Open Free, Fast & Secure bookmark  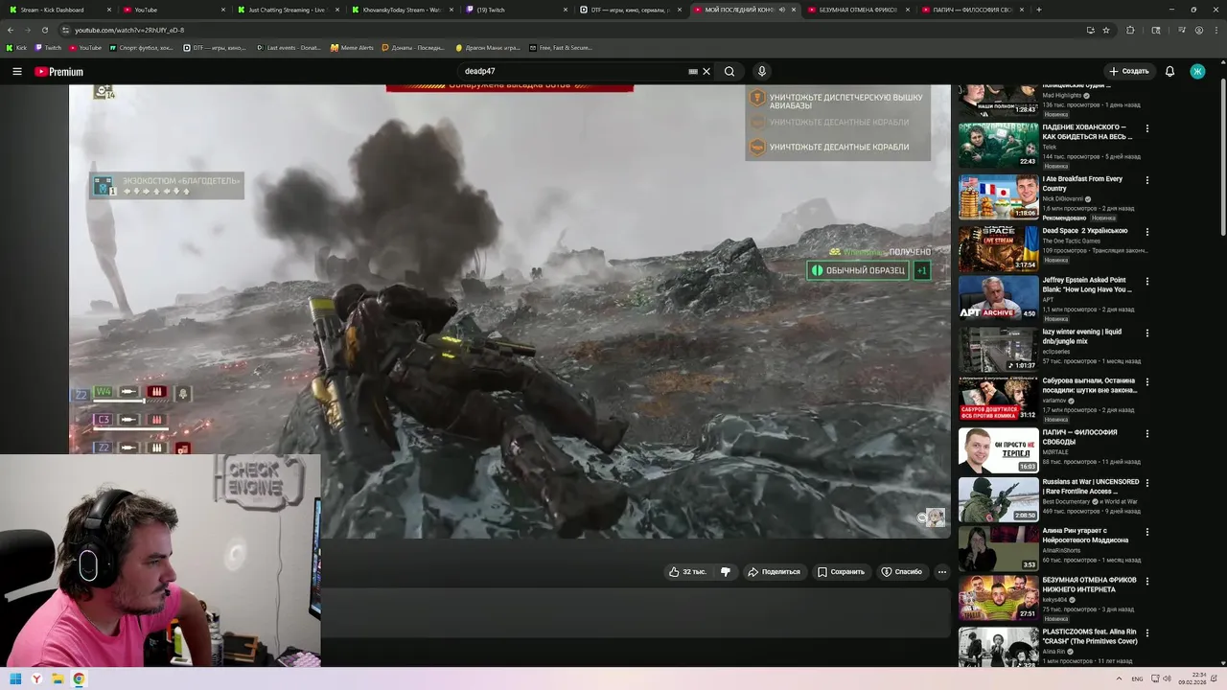(x=561, y=47)
